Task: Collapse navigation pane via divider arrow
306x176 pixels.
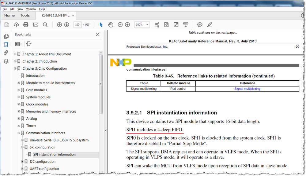Action: click(x=106, y=130)
